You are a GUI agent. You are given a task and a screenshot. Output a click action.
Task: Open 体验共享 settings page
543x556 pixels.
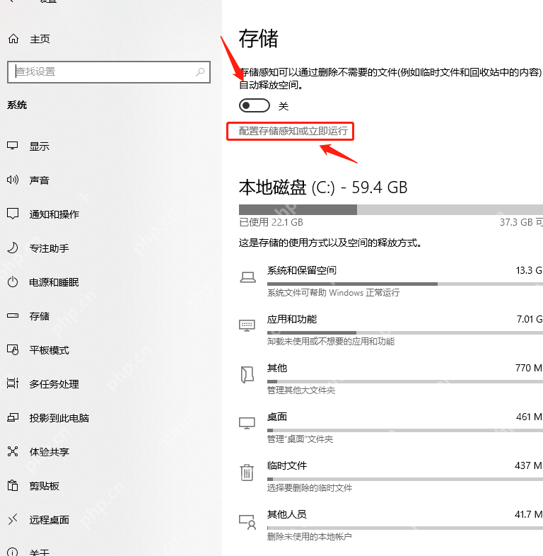point(49,452)
